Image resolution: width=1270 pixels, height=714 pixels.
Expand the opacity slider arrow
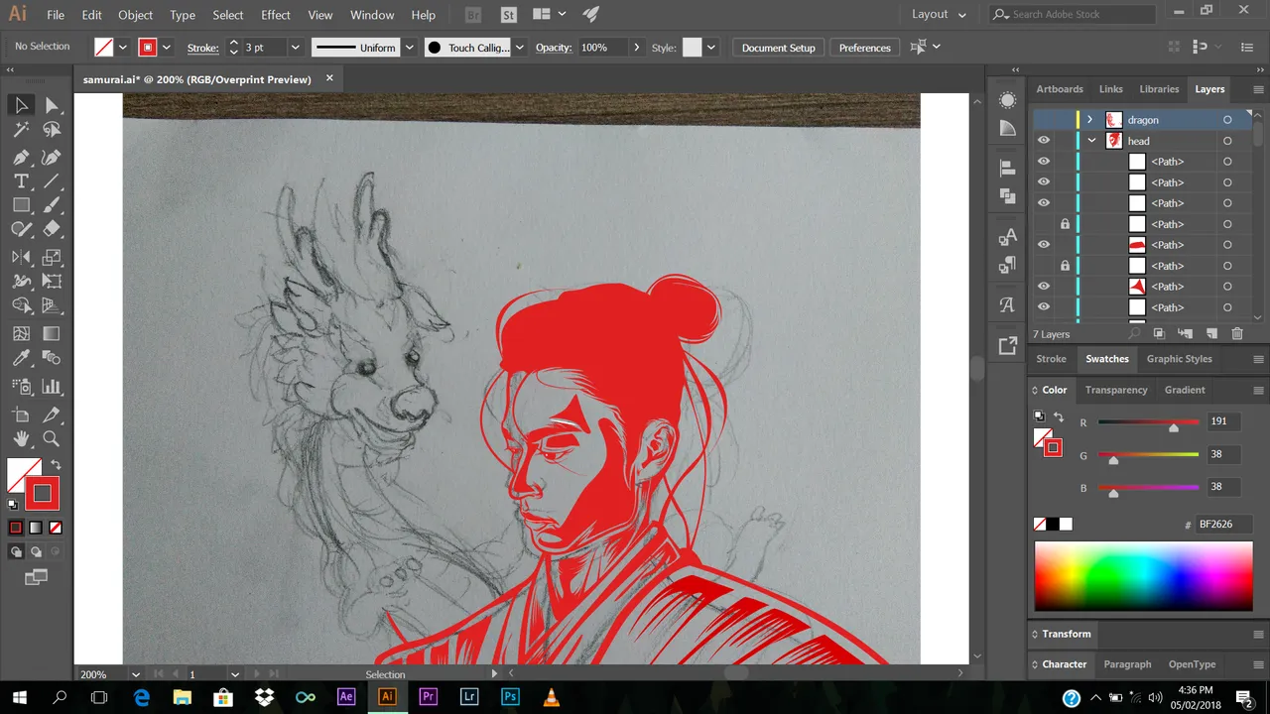[636, 48]
